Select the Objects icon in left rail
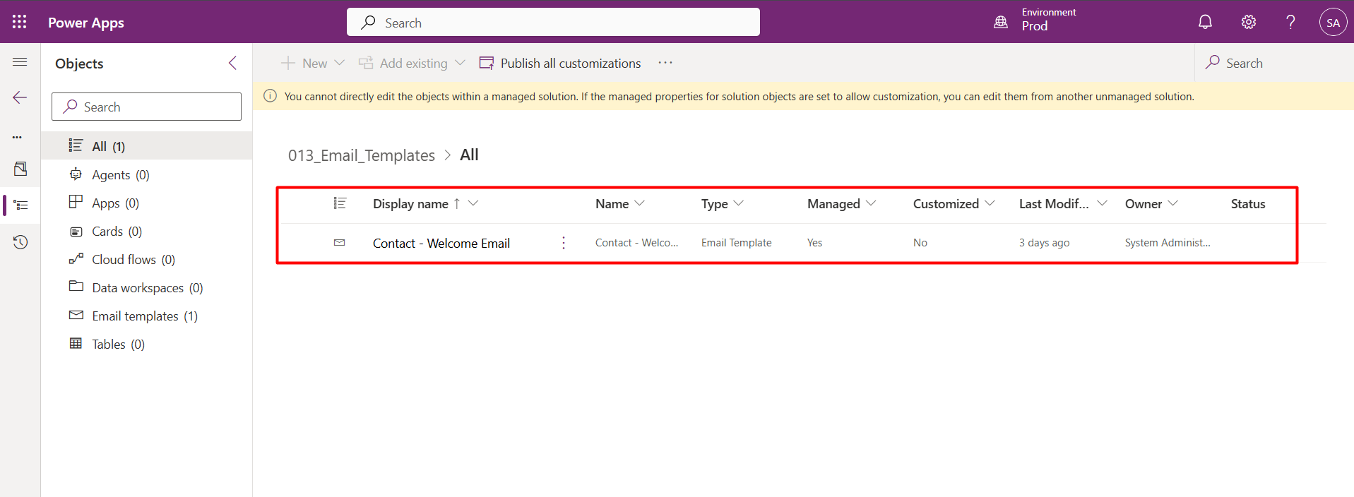Screen dimensions: 1354x497 (x=20, y=205)
